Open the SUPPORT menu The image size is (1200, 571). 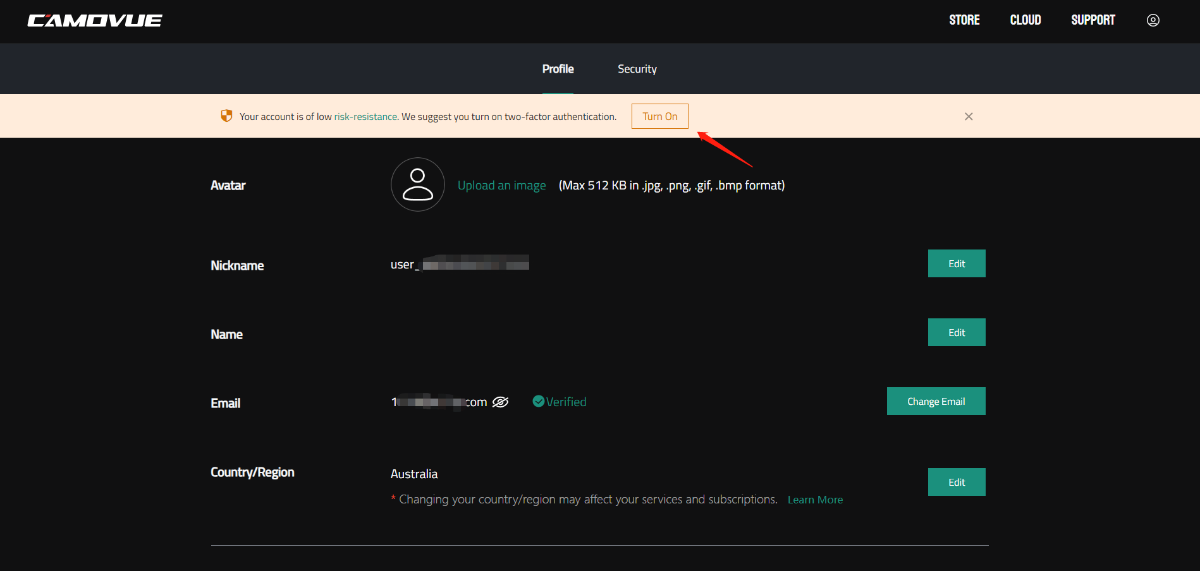point(1093,20)
